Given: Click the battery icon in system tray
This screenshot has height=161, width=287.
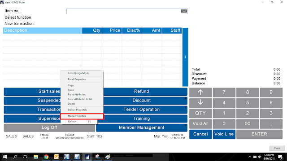Looking at the screenshot, I should (x=255, y=157).
